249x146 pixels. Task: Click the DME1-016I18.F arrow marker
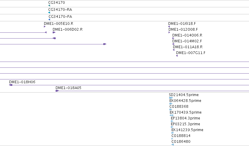click(x=169, y=27)
